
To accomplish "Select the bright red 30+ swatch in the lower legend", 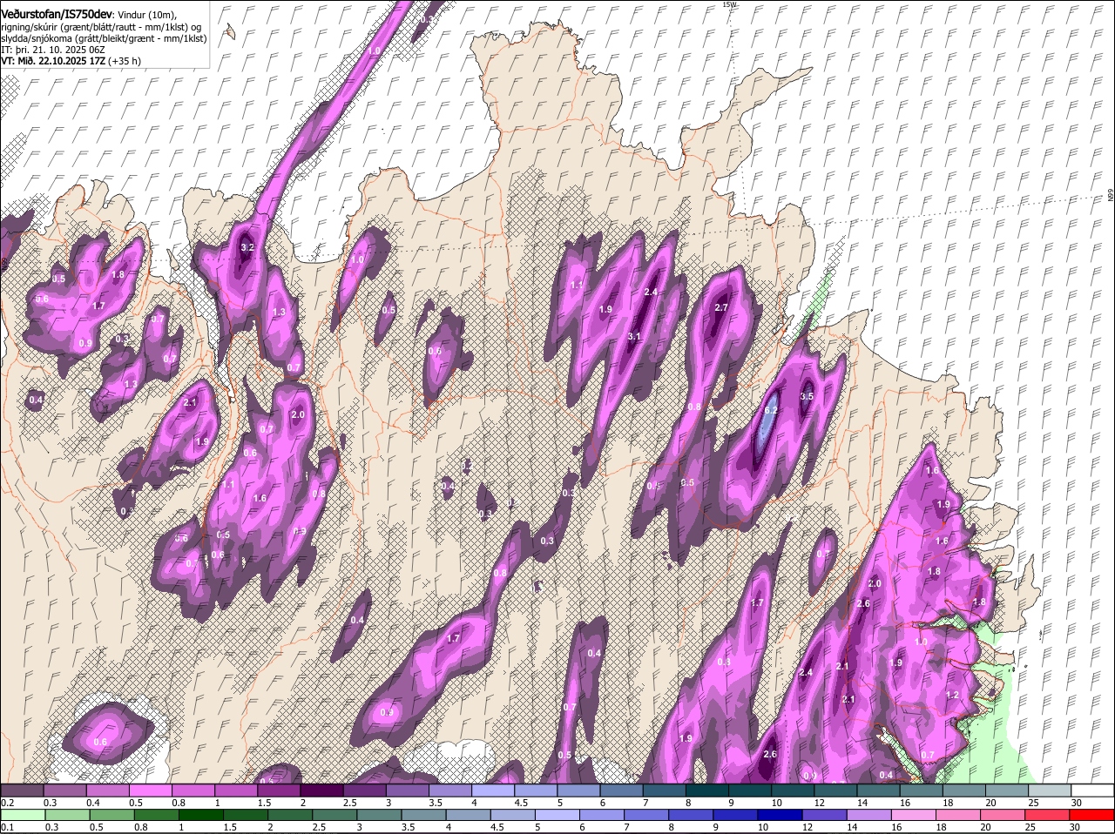I will point(1091,815).
